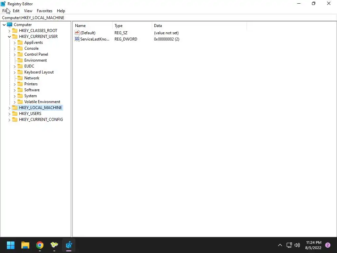Click the registry path address bar

(x=168, y=18)
